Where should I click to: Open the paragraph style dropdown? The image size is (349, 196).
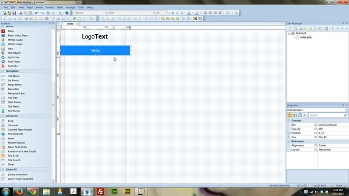click(x=105, y=13)
